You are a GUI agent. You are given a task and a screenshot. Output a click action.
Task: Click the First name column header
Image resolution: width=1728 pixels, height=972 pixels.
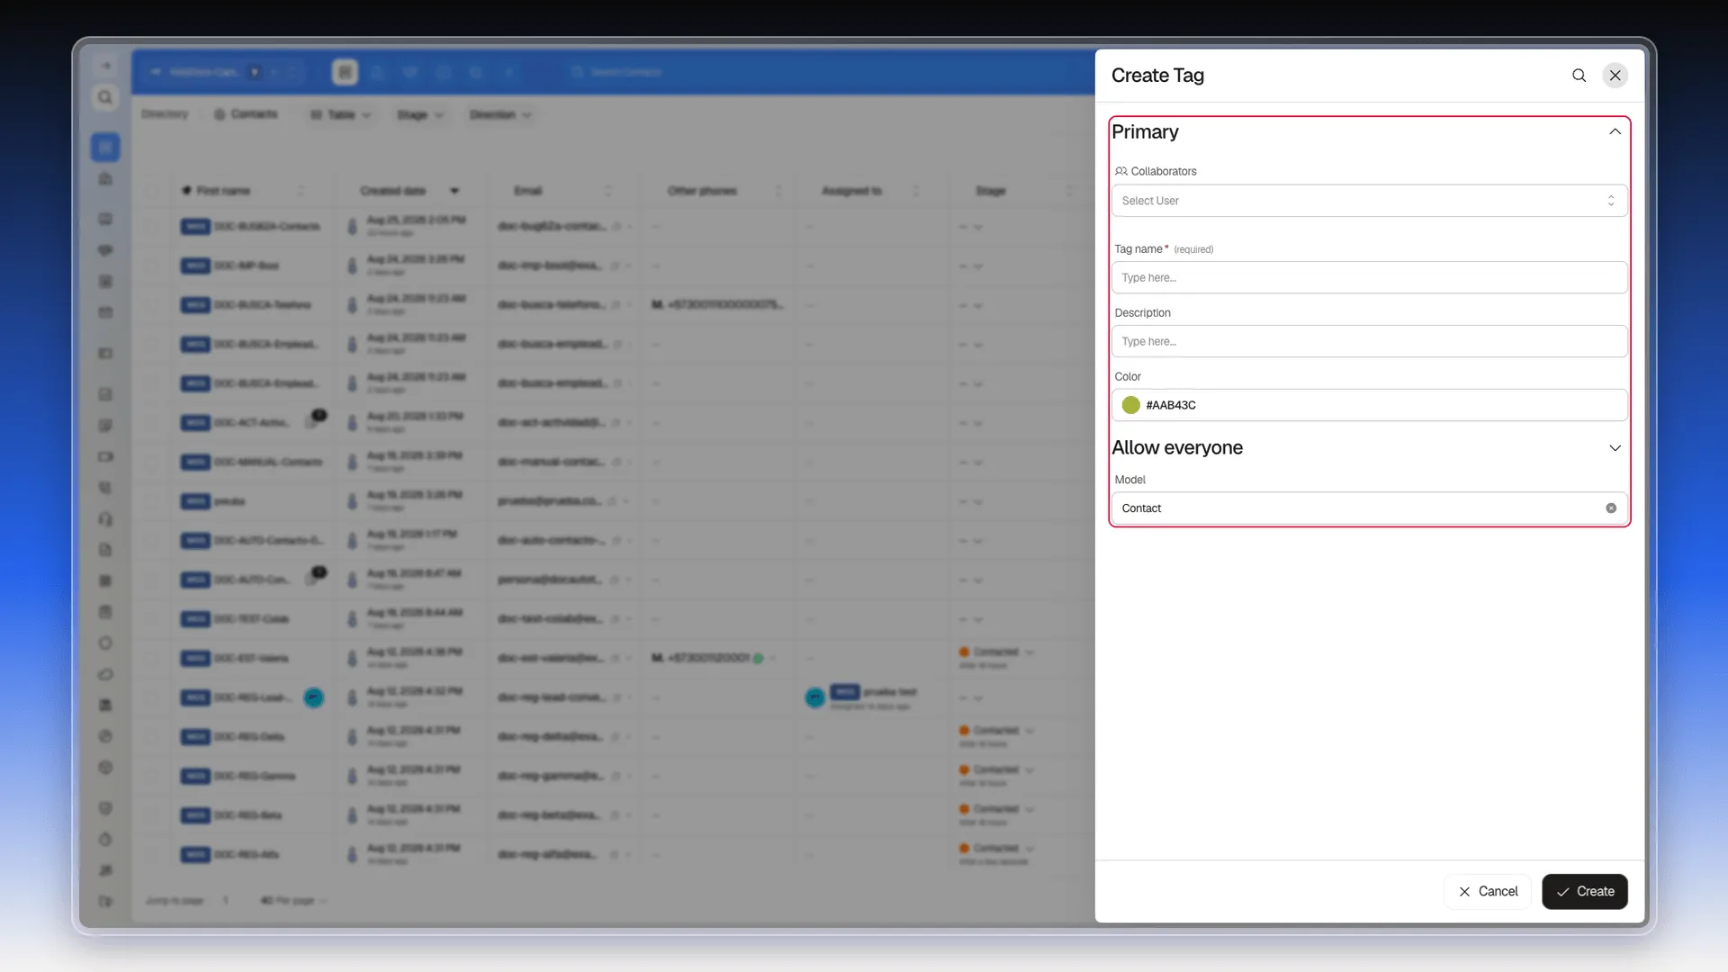coord(223,191)
